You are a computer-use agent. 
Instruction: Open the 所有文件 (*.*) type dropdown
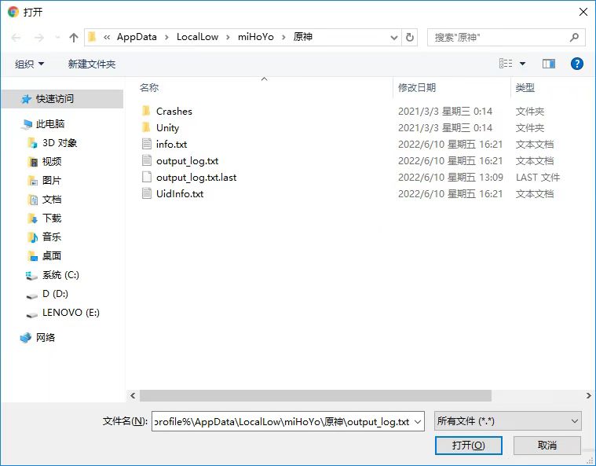507,421
